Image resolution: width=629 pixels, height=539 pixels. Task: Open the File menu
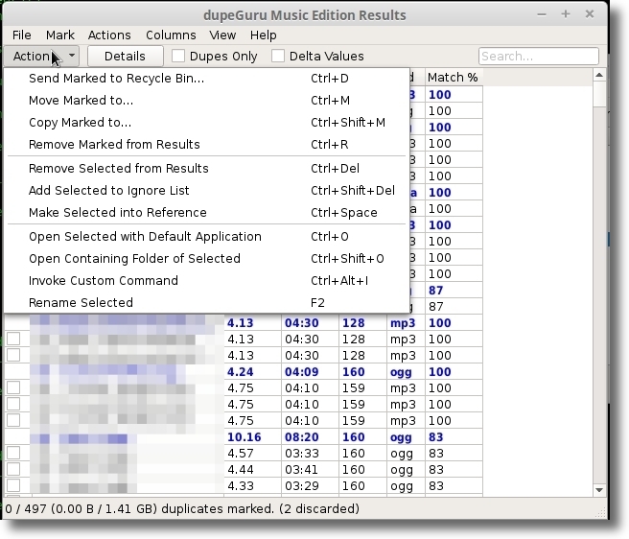pyautogui.click(x=22, y=35)
